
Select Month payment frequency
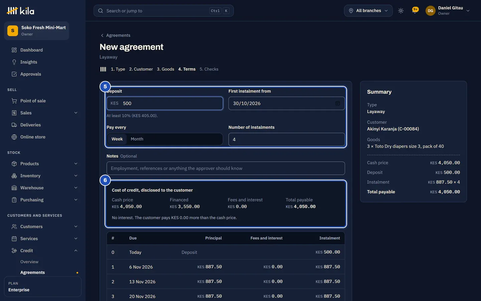(x=137, y=139)
